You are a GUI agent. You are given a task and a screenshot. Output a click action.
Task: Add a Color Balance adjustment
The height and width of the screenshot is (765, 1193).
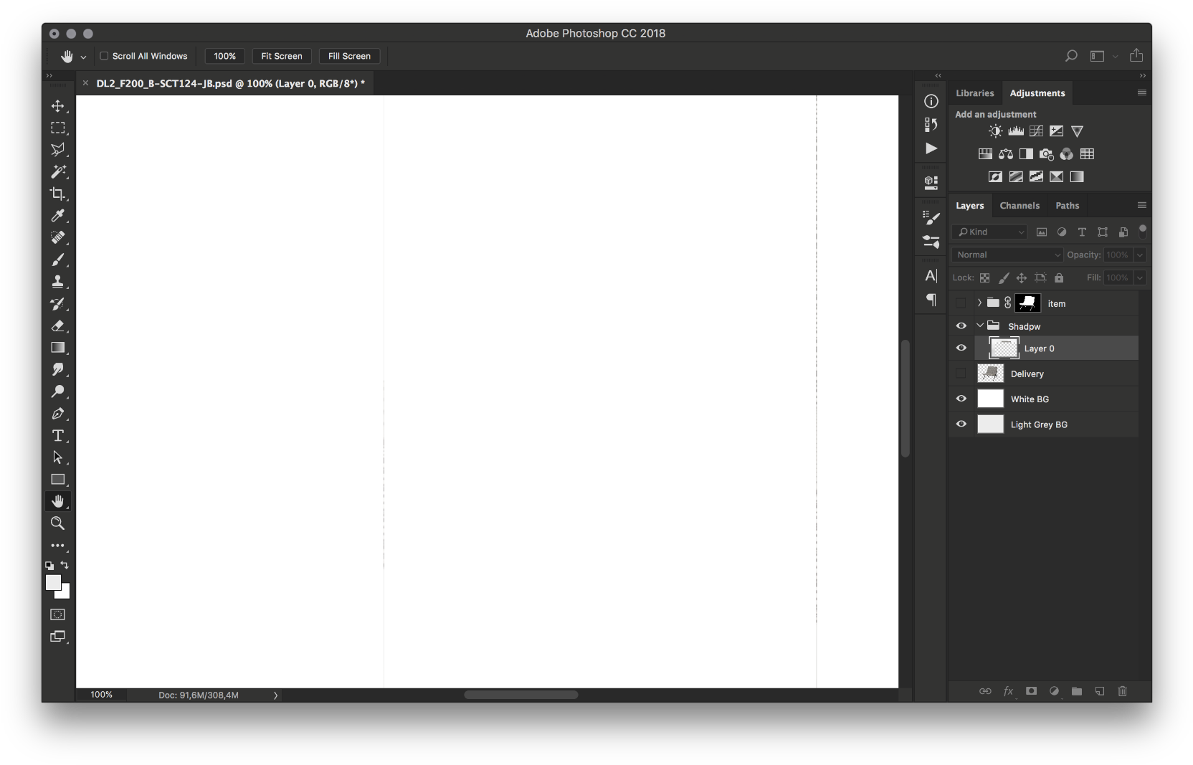1006,154
